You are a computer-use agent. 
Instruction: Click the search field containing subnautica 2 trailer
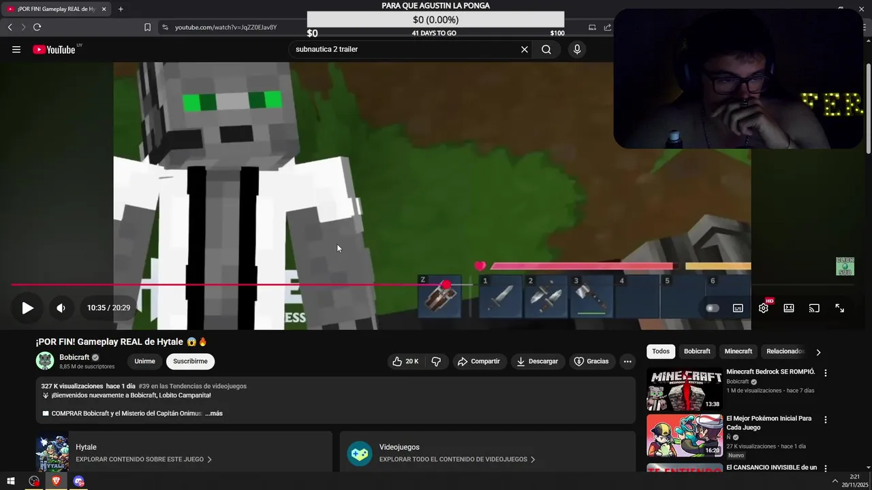pyautogui.click(x=405, y=49)
